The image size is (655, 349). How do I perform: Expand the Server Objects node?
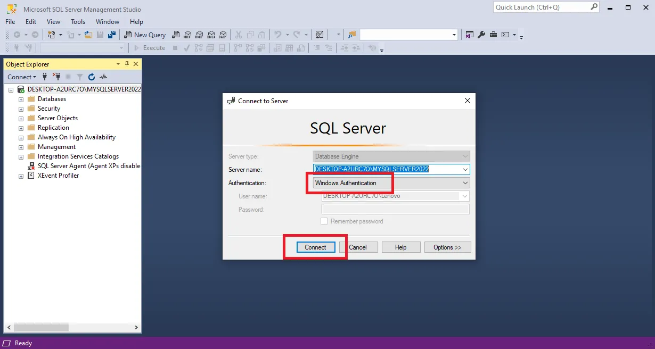21,119
